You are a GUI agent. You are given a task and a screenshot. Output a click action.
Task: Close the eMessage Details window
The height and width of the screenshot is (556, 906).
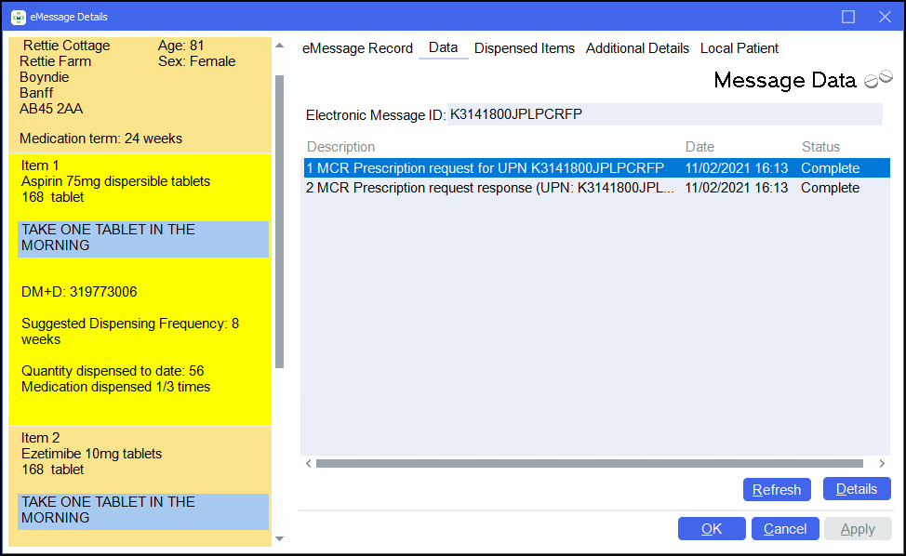(x=885, y=17)
